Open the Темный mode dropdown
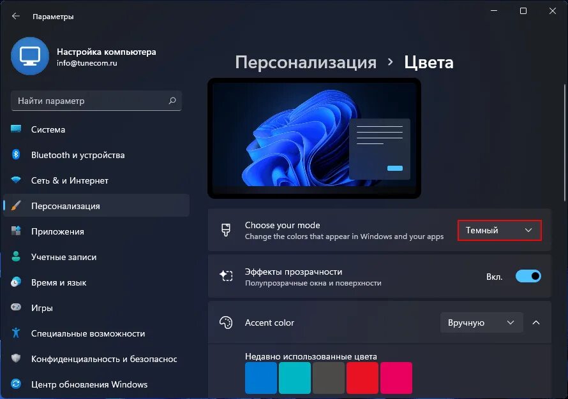 coord(500,230)
